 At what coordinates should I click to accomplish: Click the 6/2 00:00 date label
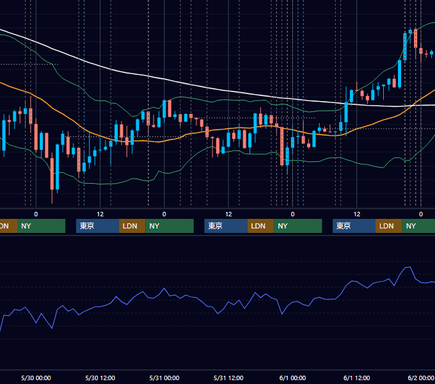coord(420,378)
